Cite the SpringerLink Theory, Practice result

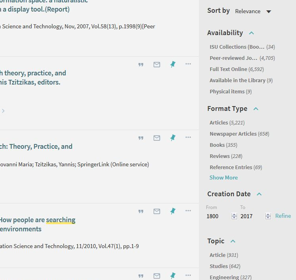[141, 138]
